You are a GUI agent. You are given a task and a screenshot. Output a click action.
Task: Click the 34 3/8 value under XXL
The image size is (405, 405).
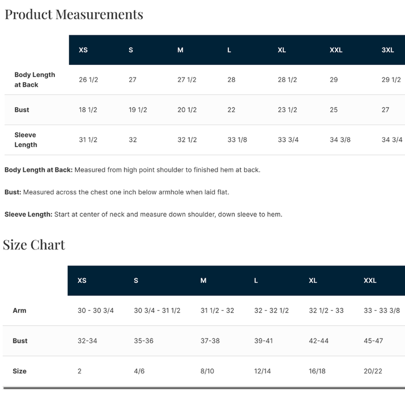(340, 140)
